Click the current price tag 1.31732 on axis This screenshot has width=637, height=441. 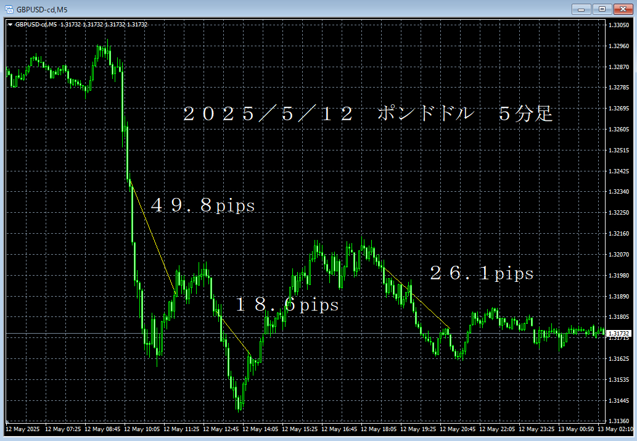pos(619,333)
